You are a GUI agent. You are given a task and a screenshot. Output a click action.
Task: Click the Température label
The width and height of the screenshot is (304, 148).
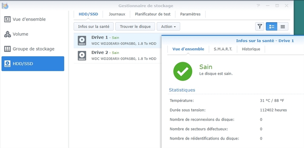(x=182, y=100)
